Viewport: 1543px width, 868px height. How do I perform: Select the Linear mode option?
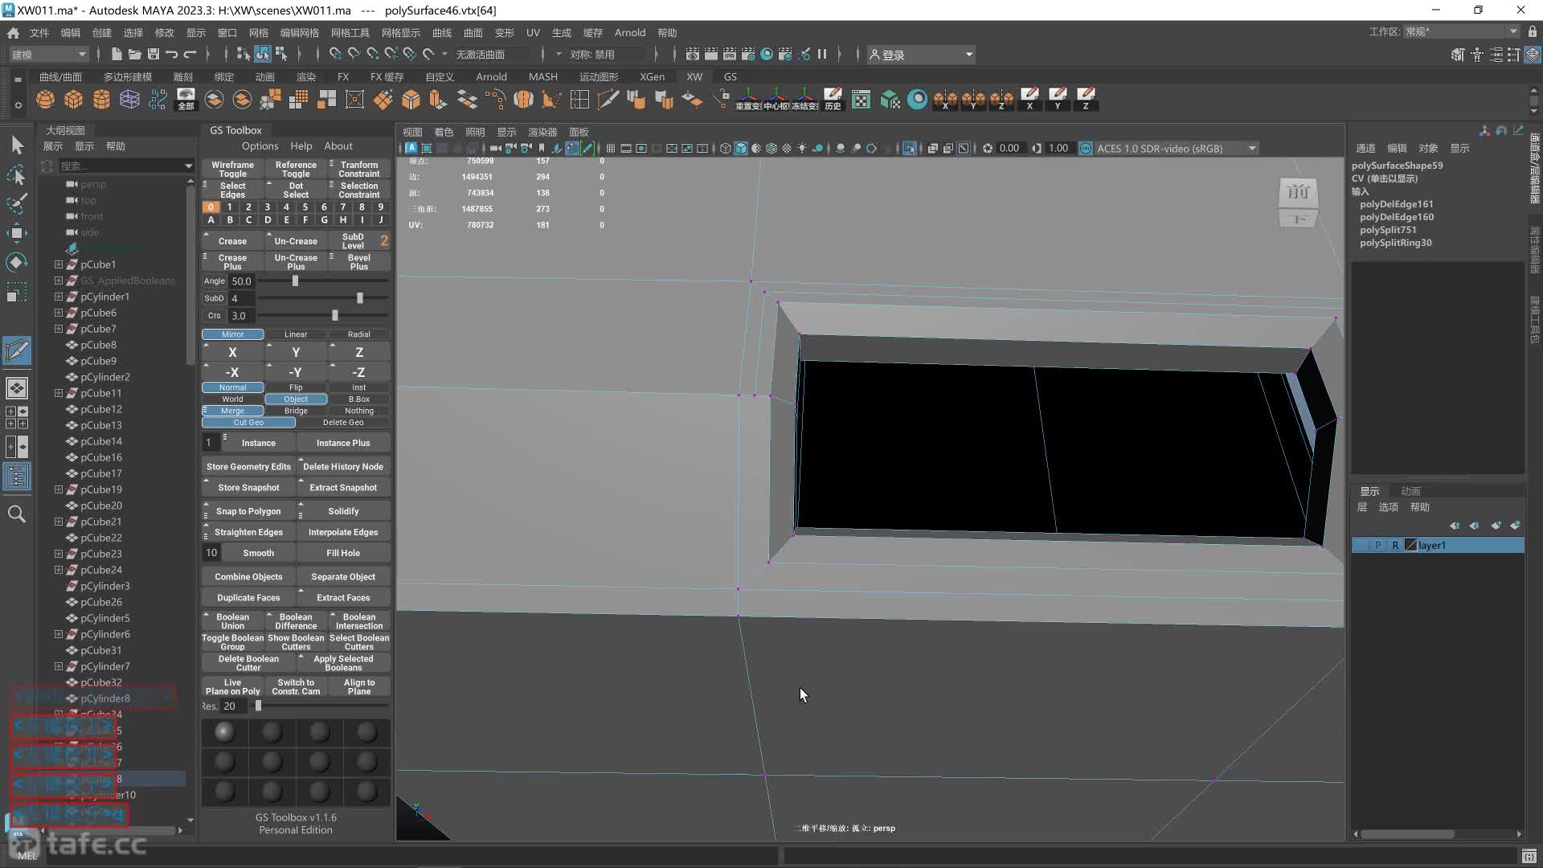coord(296,334)
